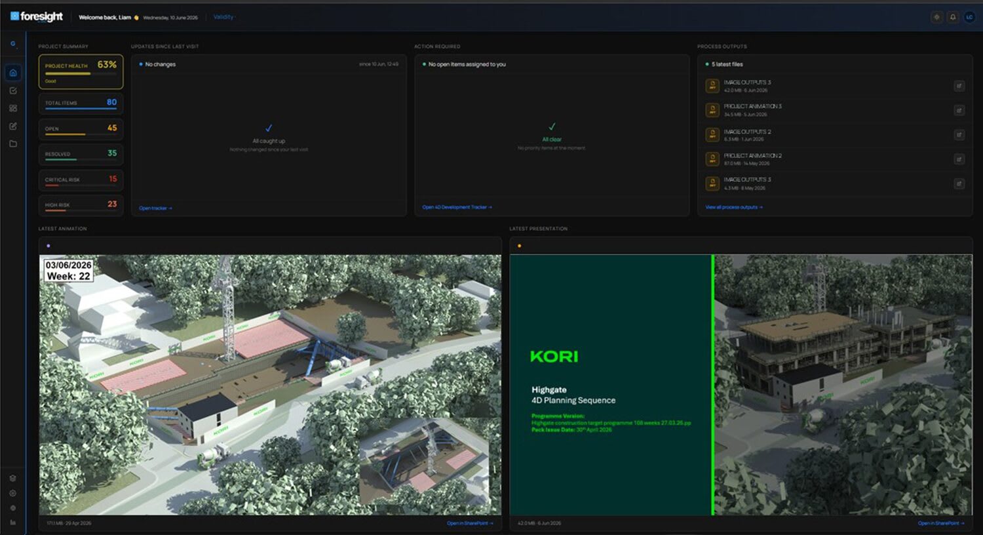
Task: Open the Home dashboard sidebar icon
Action: 13,73
